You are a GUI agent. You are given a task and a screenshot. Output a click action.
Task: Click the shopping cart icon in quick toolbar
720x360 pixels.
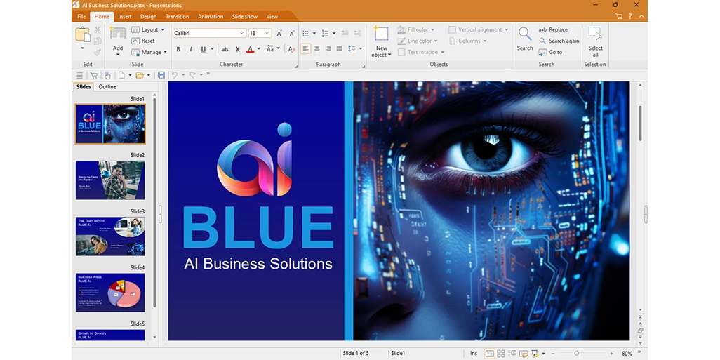point(93,75)
